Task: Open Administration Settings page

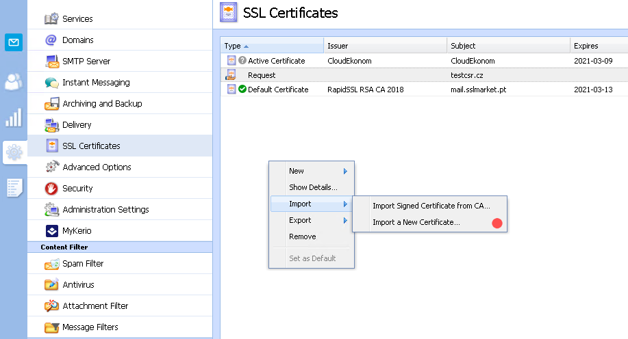Action: coord(120,209)
